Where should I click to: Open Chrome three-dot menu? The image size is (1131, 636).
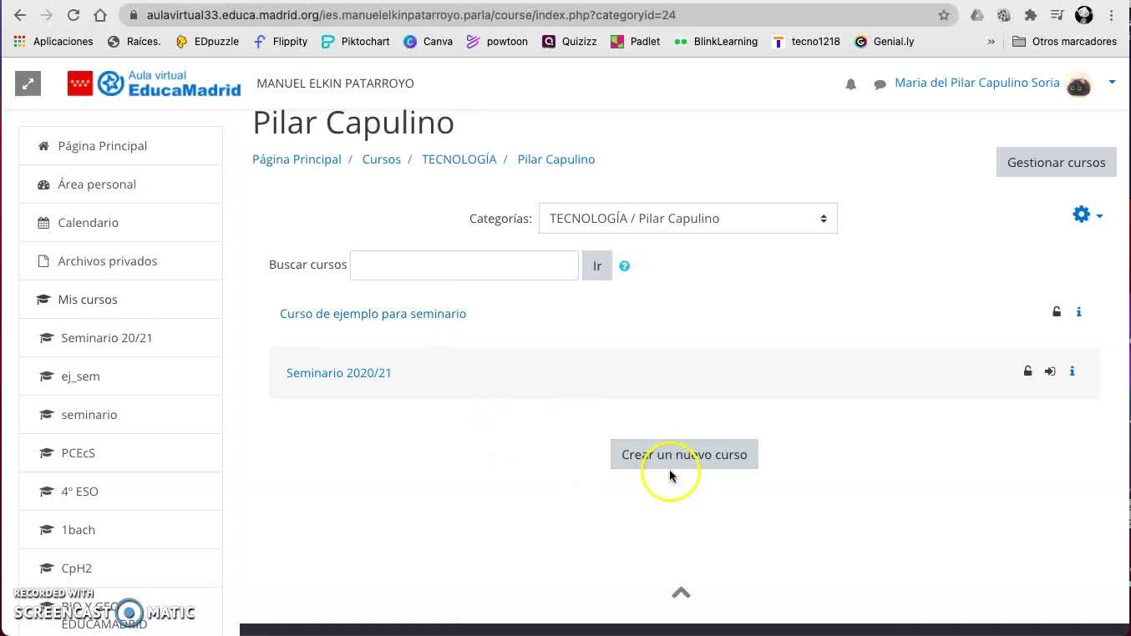coord(1112,15)
